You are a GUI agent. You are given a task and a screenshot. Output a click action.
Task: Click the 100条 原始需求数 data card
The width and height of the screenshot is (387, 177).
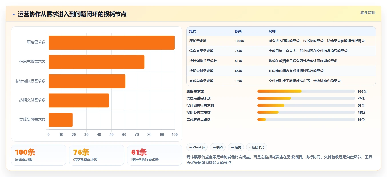point(39,155)
